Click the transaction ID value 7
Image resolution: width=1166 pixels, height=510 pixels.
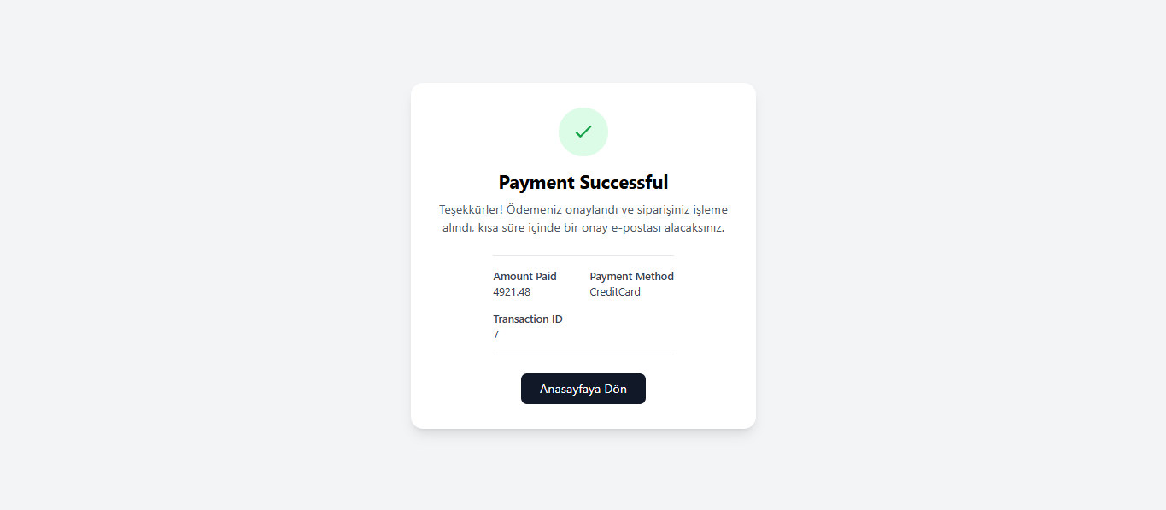pyautogui.click(x=496, y=334)
